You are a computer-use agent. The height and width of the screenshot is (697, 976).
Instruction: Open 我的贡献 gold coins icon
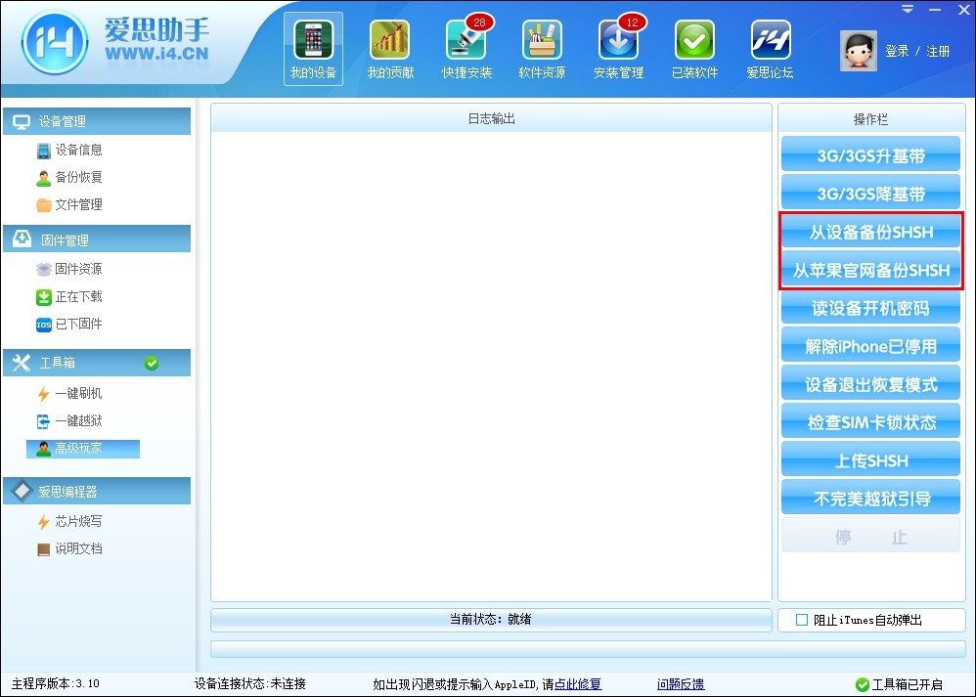click(x=390, y=49)
